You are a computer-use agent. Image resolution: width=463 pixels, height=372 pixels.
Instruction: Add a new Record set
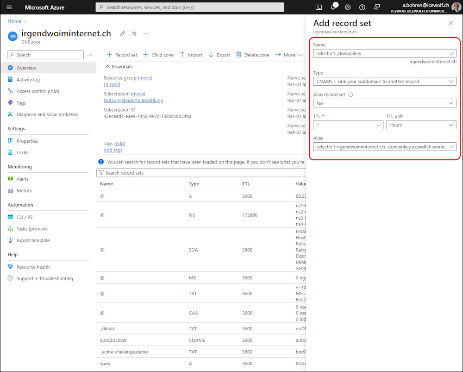click(122, 55)
